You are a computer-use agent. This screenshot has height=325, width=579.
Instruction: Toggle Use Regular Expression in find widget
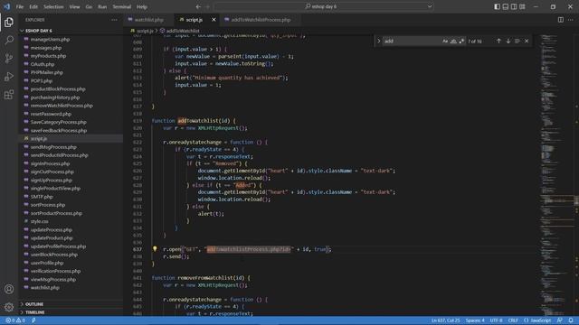point(461,41)
